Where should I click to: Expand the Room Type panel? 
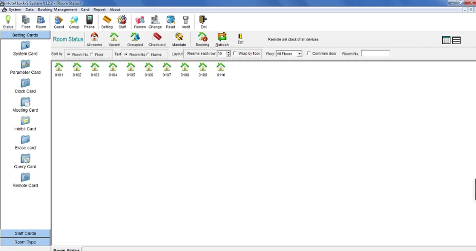[25, 242]
